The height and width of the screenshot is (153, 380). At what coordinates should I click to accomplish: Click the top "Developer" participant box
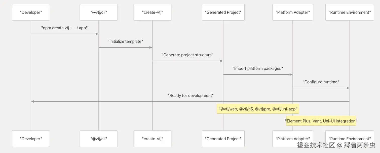point(31,12)
